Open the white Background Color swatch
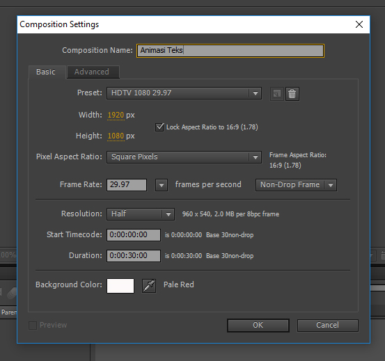The image size is (385, 361). point(120,286)
